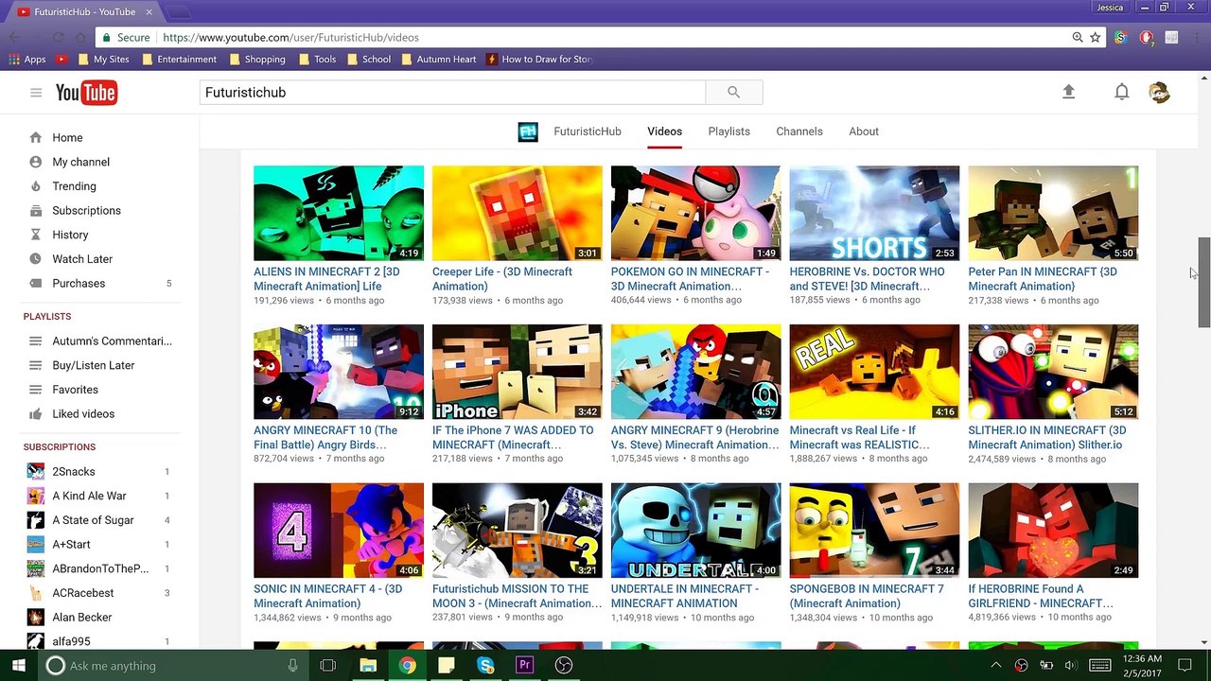Open the Entertainment bookmarks folder
The image size is (1211, 681).
click(x=179, y=59)
